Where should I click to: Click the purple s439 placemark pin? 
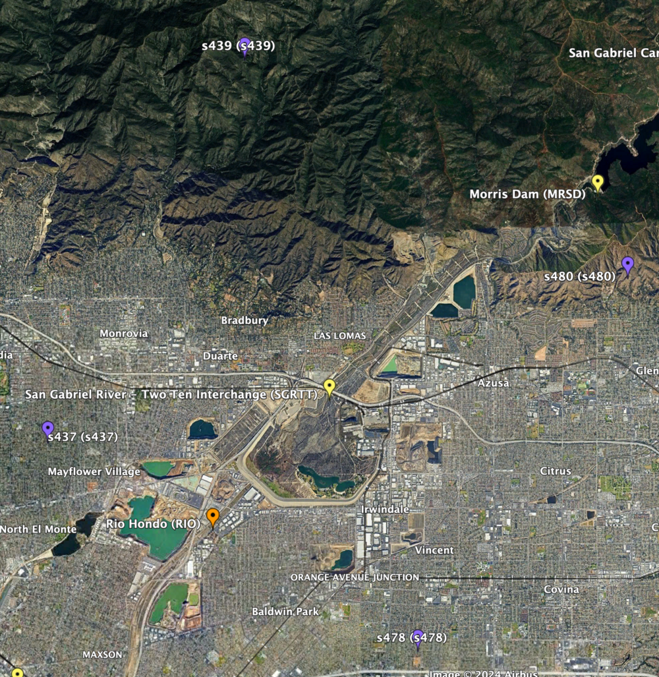pos(244,45)
